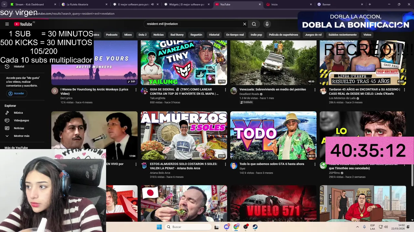This screenshot has height=232, width=414.
Task: Play the VUELO 571 thumbnail
Action: coord(273,203)
